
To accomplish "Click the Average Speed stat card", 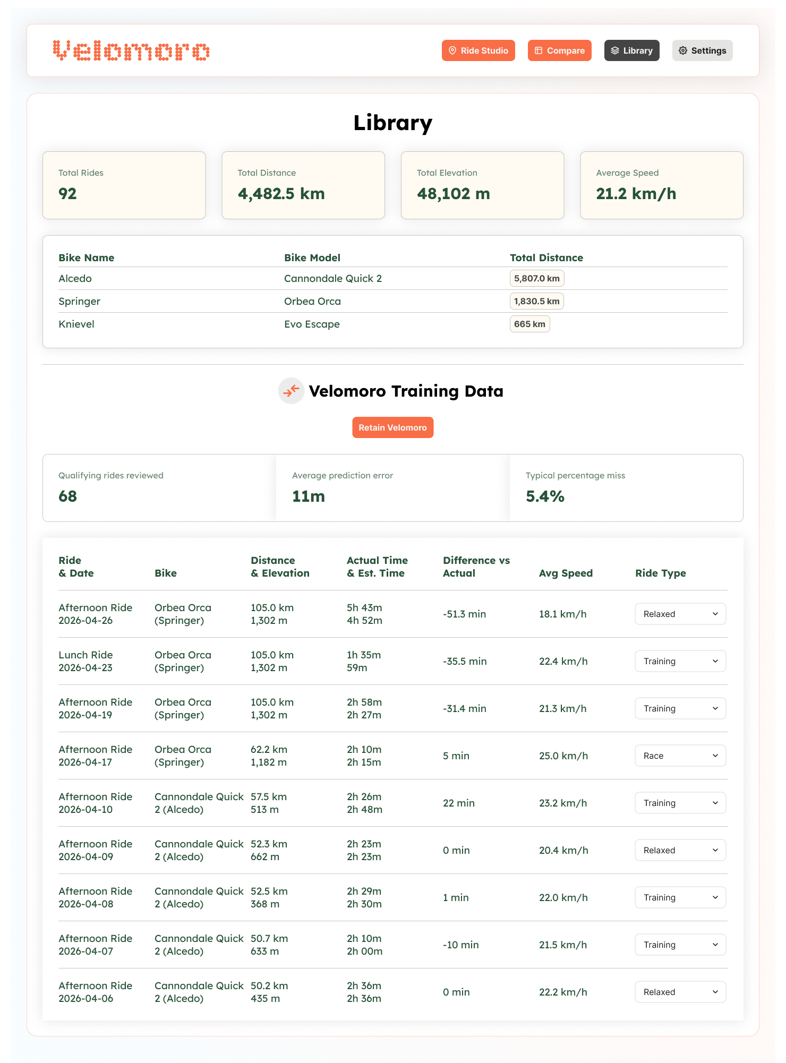I will (661, 185).
